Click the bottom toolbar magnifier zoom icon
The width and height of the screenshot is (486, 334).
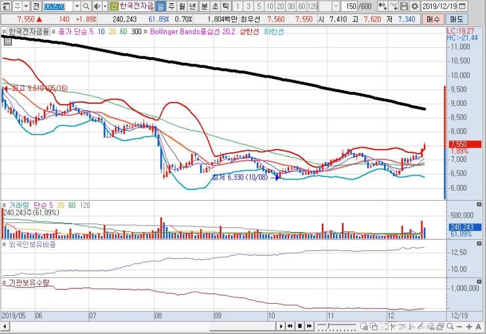pyautogui.click(x=450, y=326)
